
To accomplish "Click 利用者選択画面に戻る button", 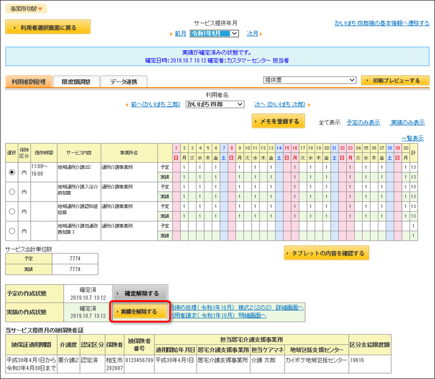I will 48,27.
